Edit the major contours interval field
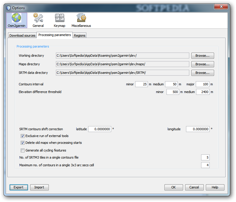 click(203, 84)
